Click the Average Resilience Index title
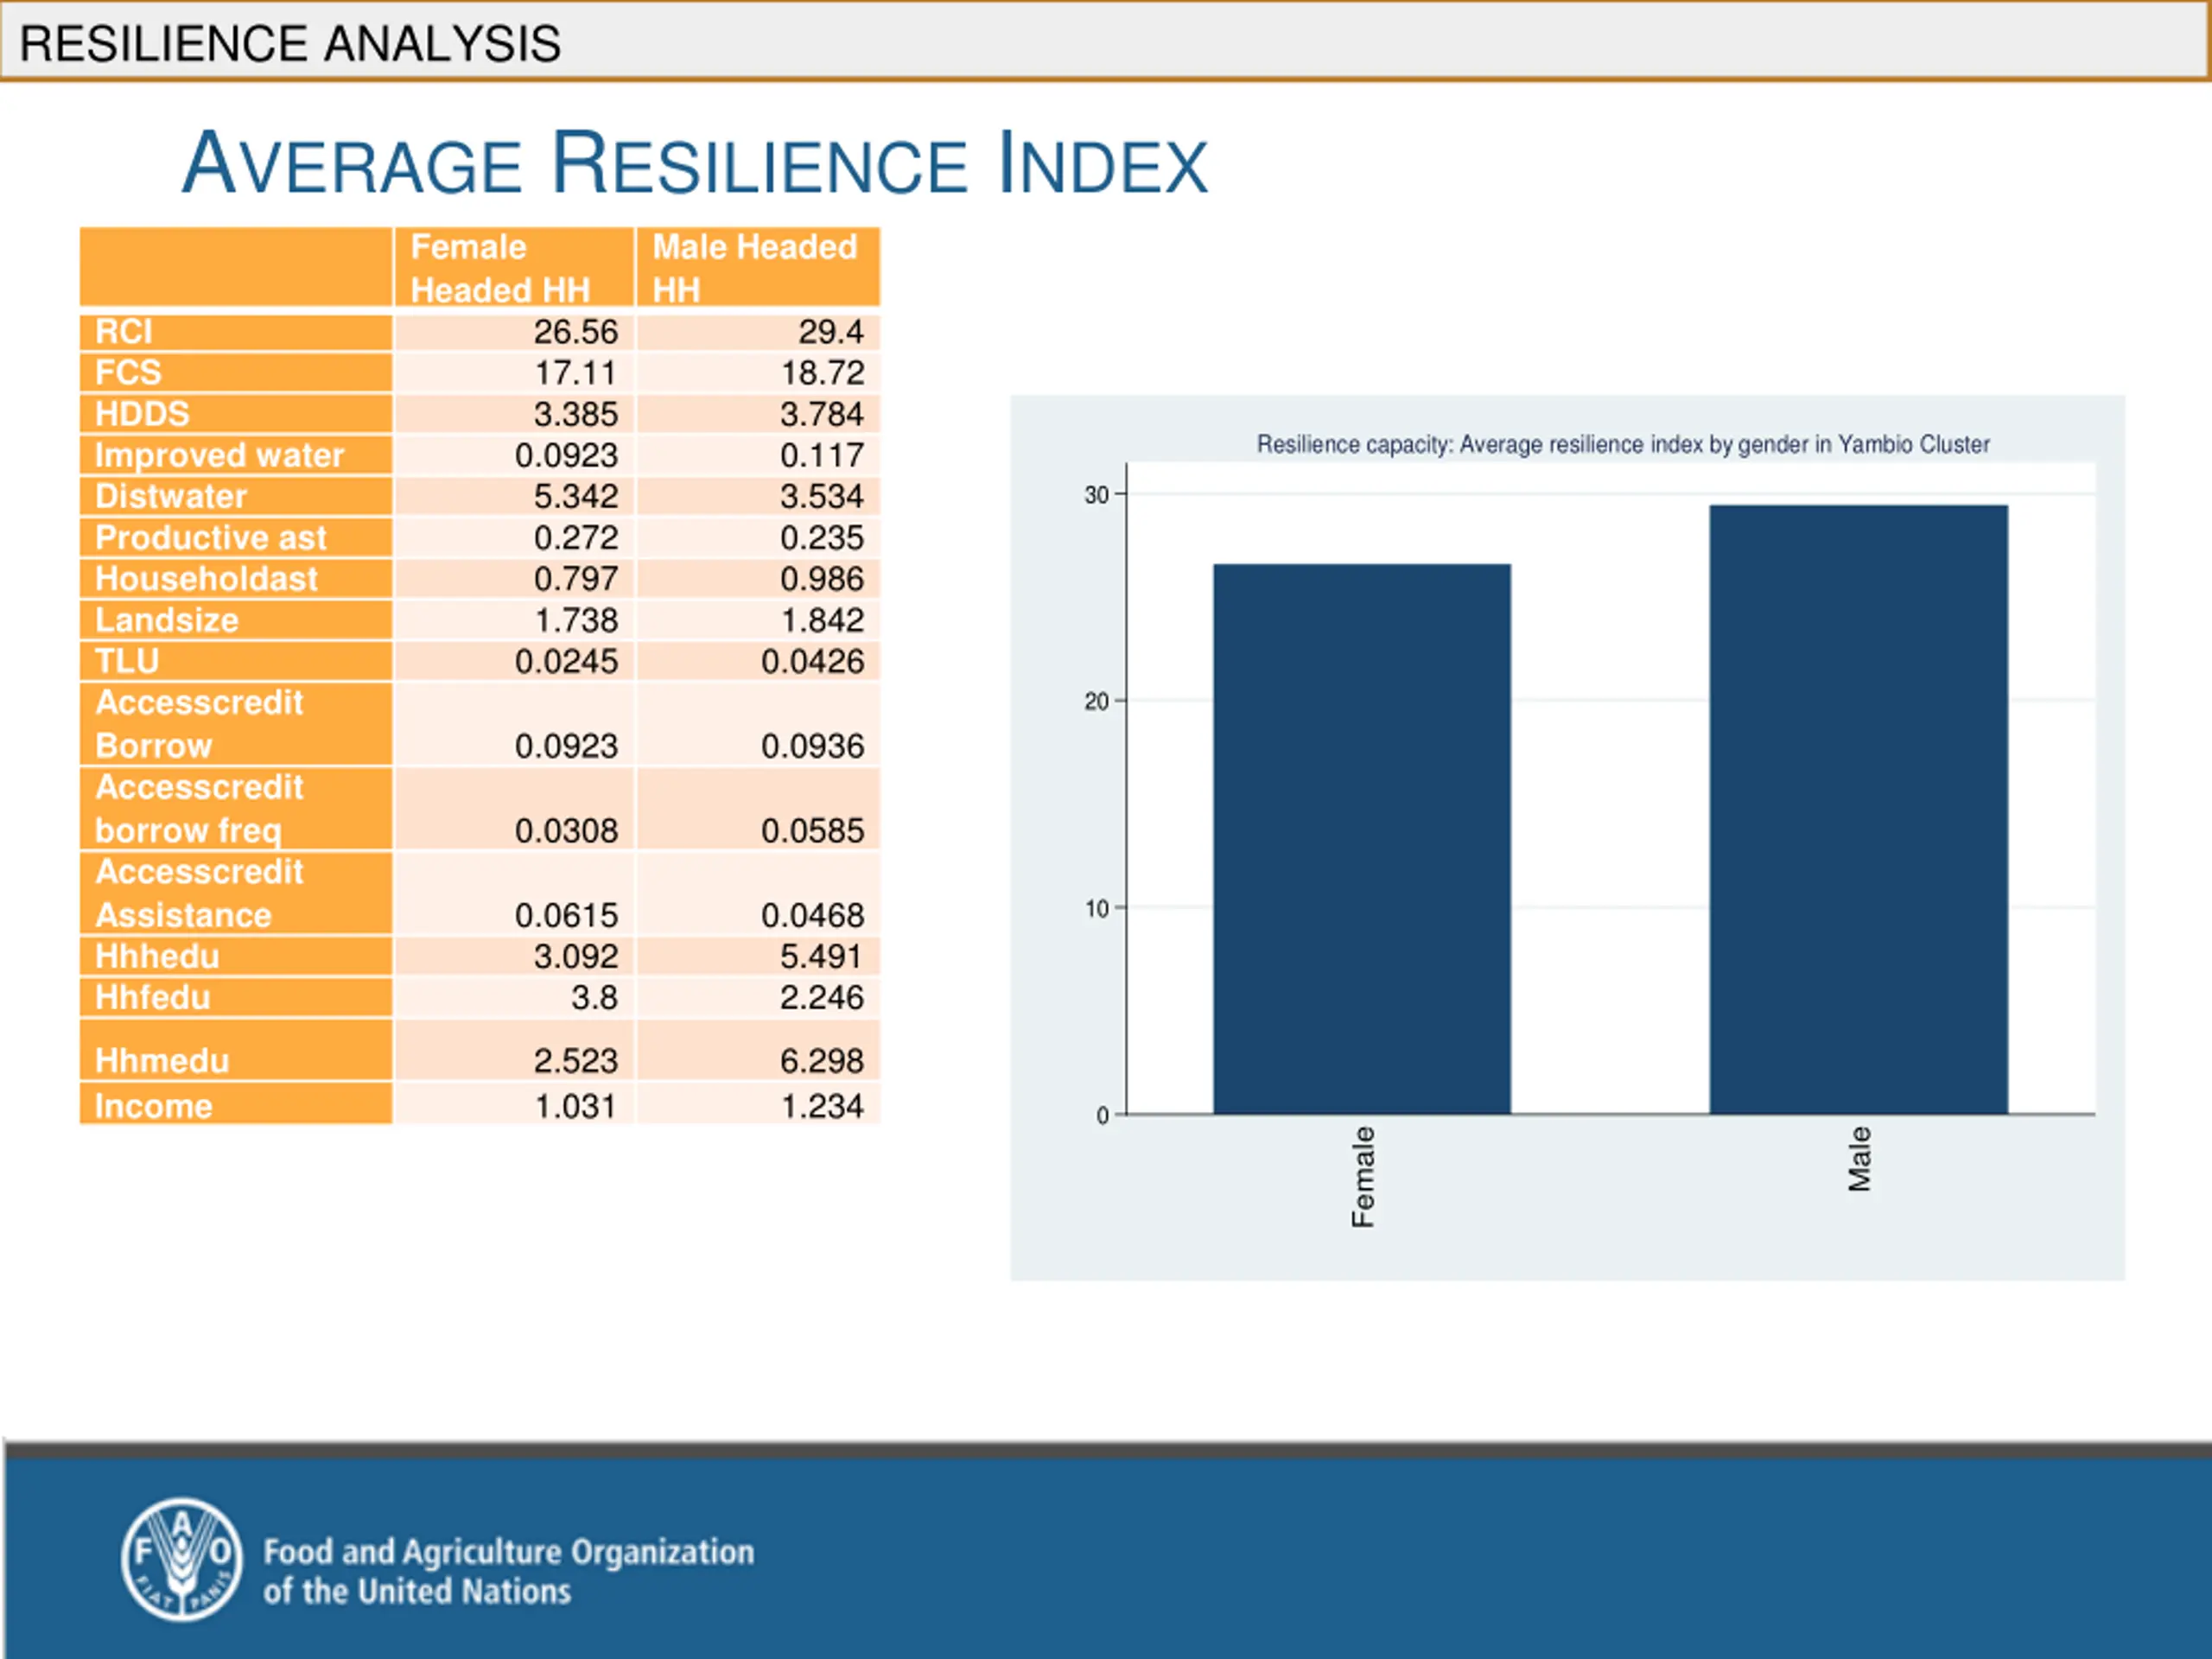The height and width of the screenshot is (1659, 2212). [695, 163]
